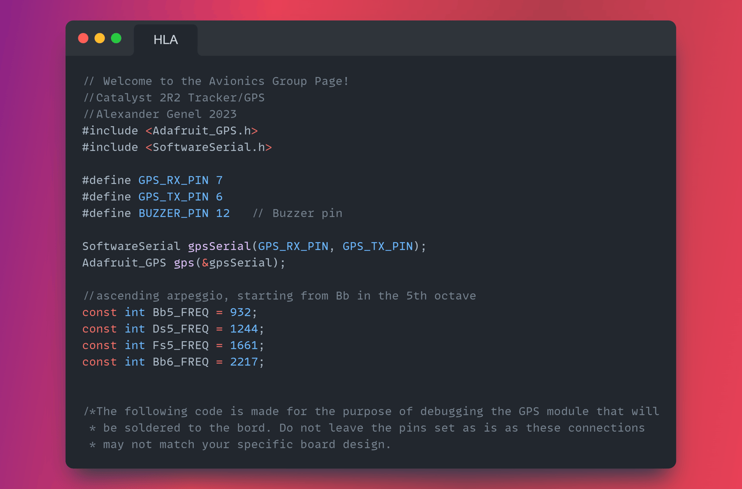
Task: Select the HLA tab
Action: click(165, 40)
